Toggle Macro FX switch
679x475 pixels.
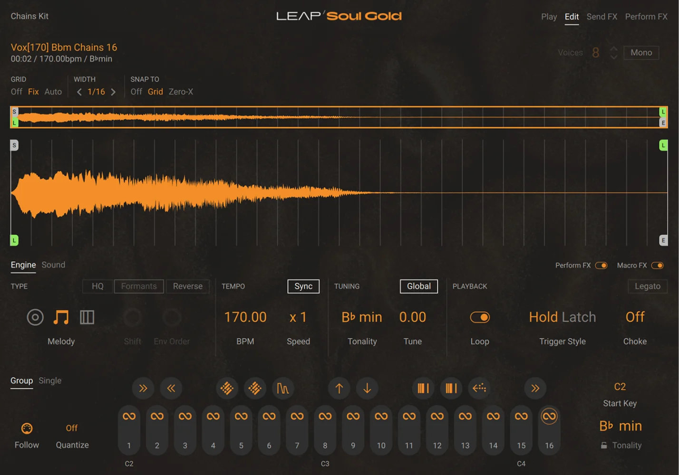[x=658, y=265]
